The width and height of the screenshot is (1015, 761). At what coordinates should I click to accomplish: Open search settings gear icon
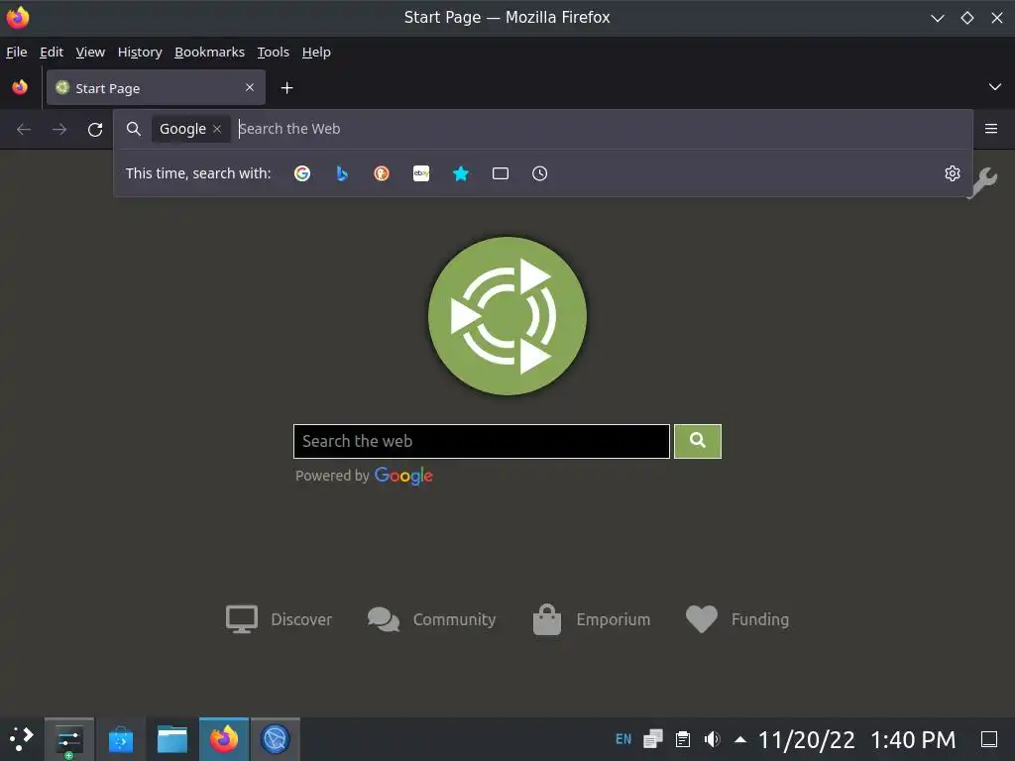[952, 173]
